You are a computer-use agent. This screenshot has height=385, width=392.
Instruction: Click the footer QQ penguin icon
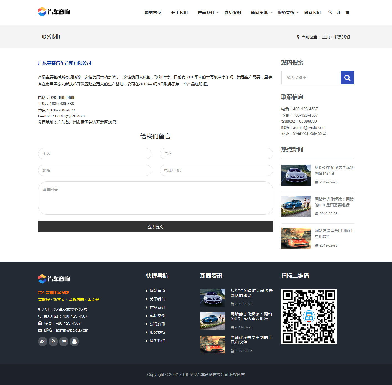[74, 342]
